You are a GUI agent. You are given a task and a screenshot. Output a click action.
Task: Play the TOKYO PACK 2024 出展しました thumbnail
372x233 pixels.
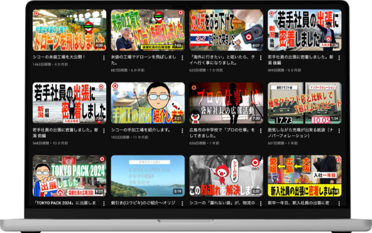tap(69, 176)
